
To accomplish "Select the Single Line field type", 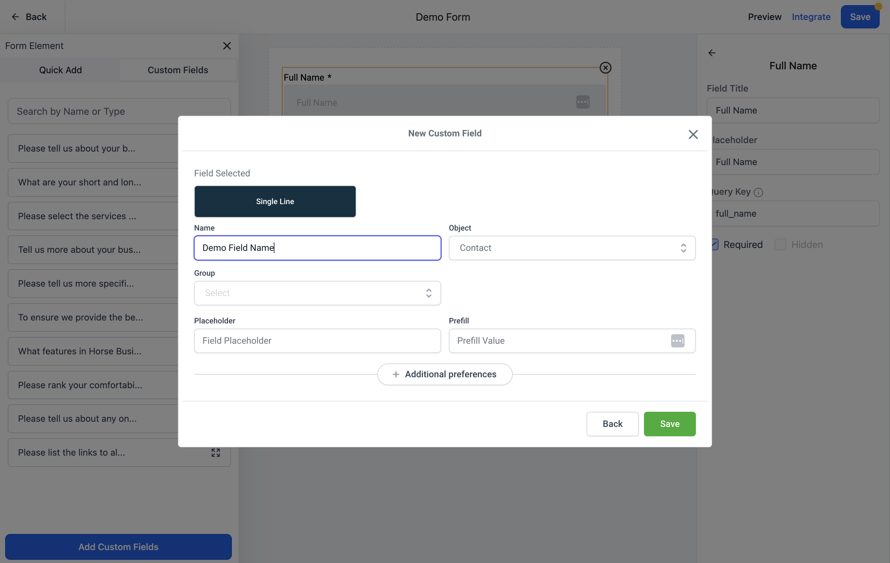I will 275,202.
